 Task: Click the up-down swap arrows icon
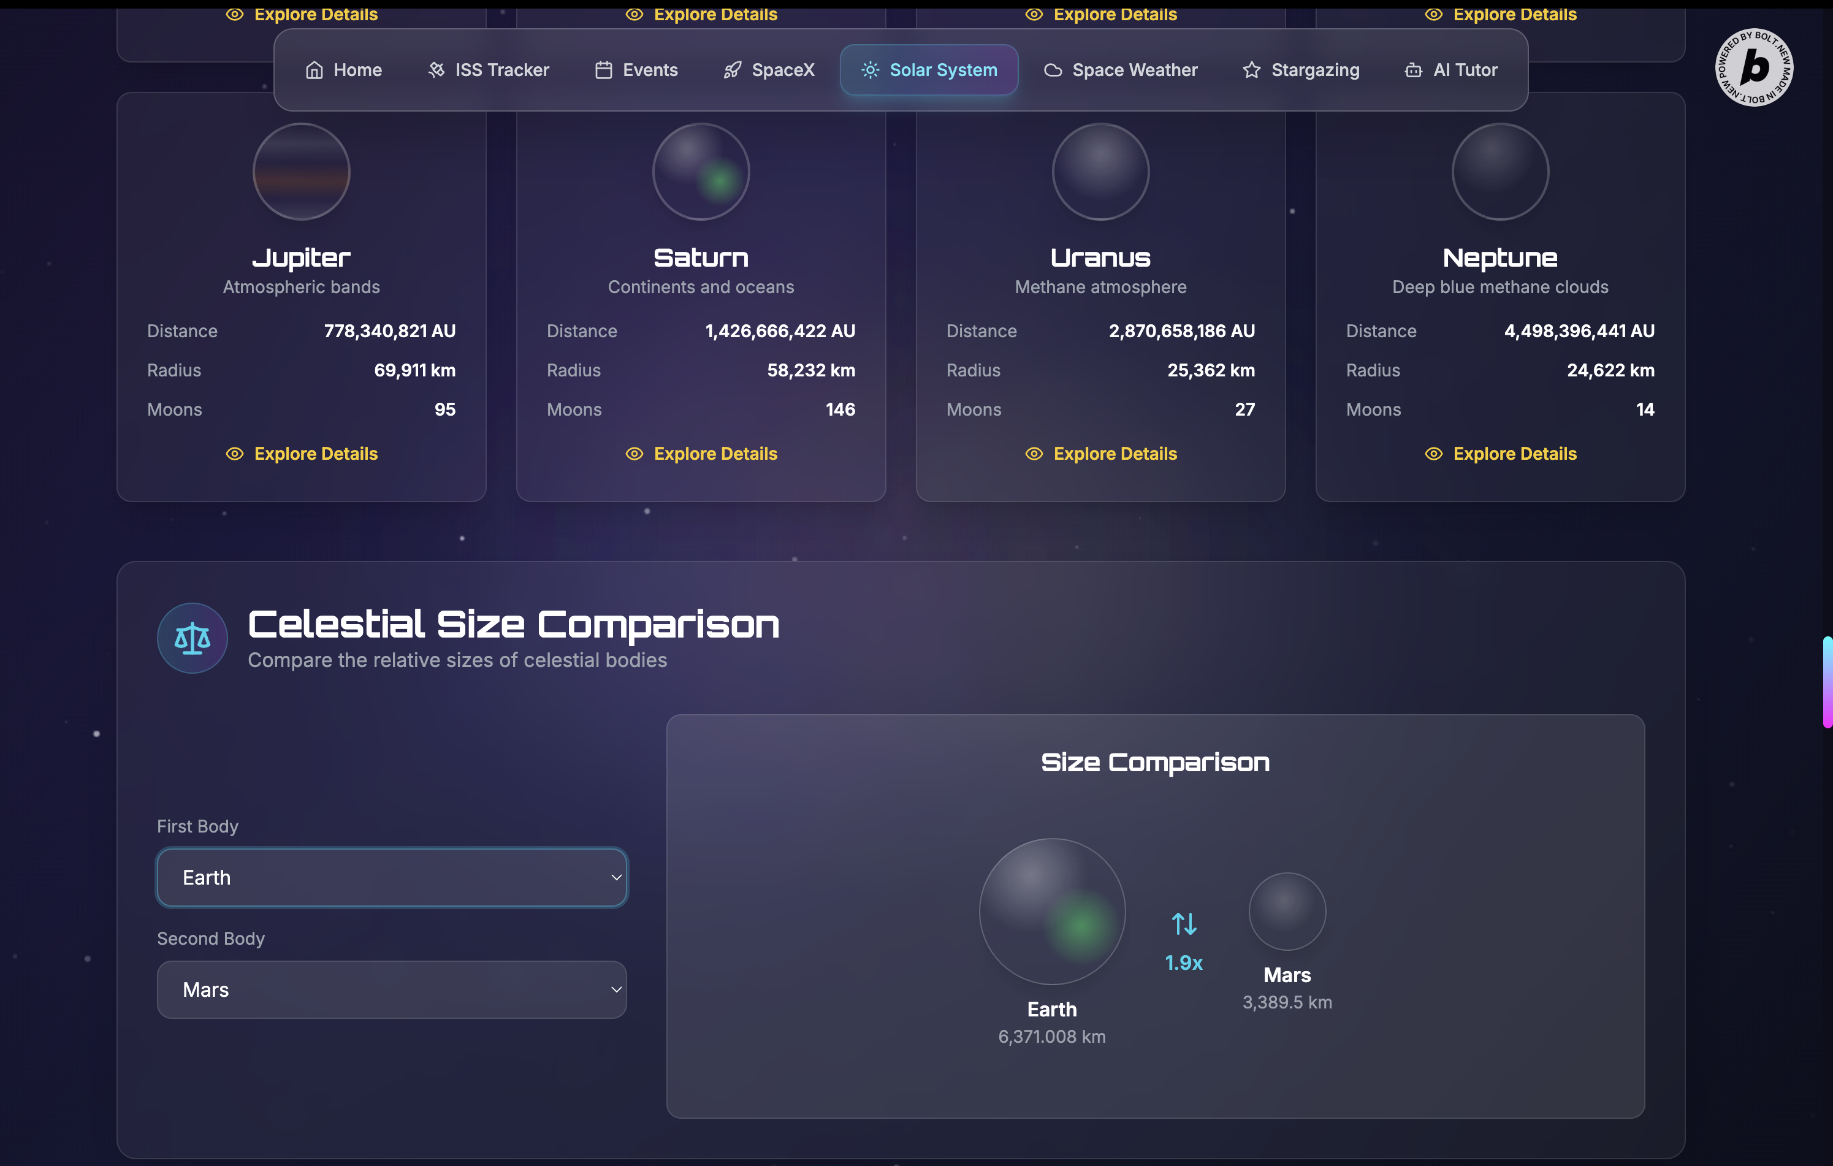[x=1184, y=924]
